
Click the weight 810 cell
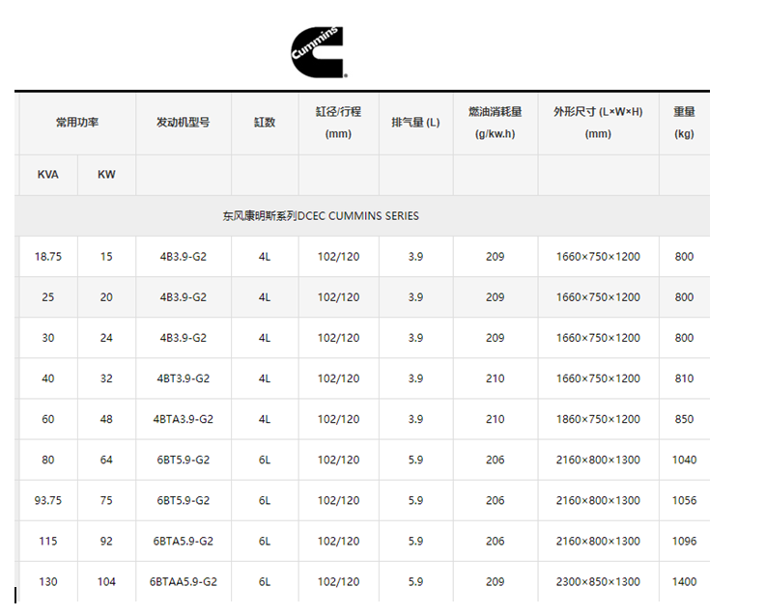684,378
